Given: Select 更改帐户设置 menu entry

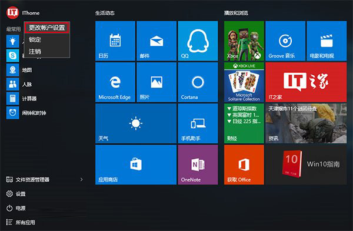Looking at the screenshot, I should [47, 28].
